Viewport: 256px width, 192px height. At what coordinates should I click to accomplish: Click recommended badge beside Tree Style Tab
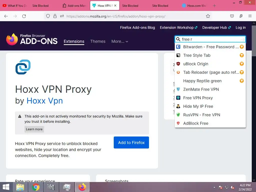point(242,55)
